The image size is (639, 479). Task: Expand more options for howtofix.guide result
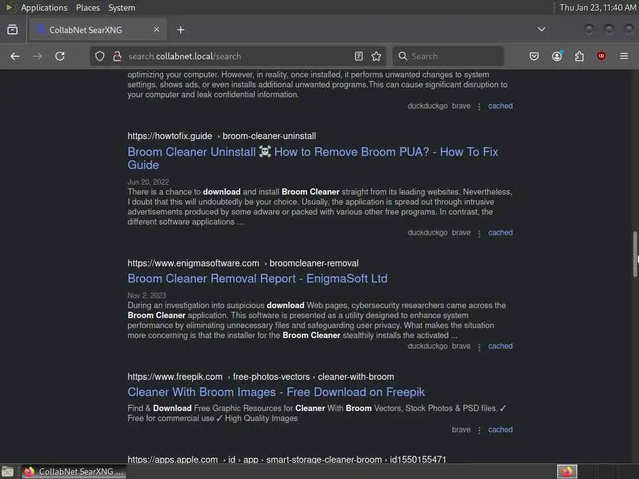479,233
